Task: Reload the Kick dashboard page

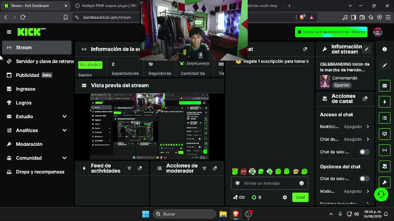Action: tap(23, 17)
